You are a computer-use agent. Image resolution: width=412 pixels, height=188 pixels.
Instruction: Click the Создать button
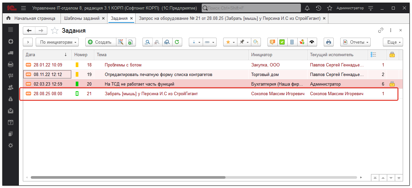coord(101,42)
